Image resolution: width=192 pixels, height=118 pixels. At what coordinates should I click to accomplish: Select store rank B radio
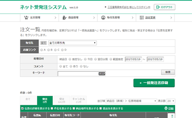pos(49,50)
